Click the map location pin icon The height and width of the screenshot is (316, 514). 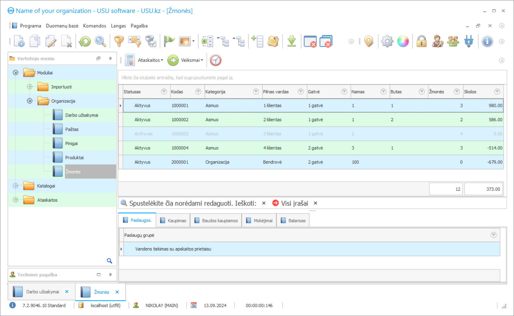tap(368, 41)
